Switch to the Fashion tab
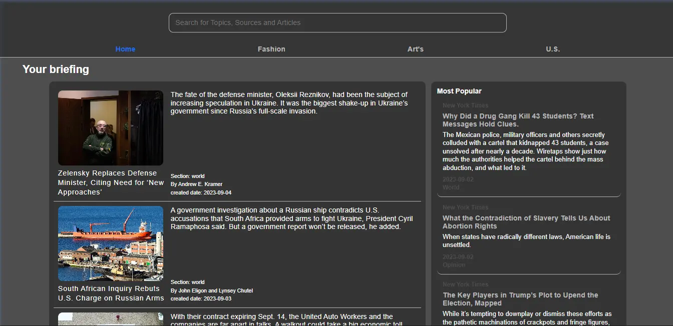This screenshot has width=673, height=326. click(x=271, y=49)
